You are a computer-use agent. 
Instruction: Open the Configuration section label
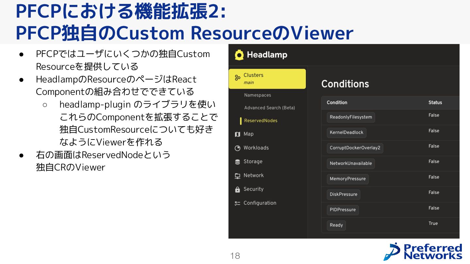260,203
